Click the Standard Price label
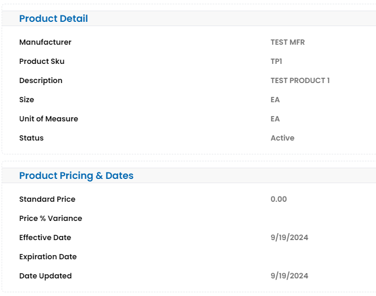376x296 pixels. [x=47, y=199]
